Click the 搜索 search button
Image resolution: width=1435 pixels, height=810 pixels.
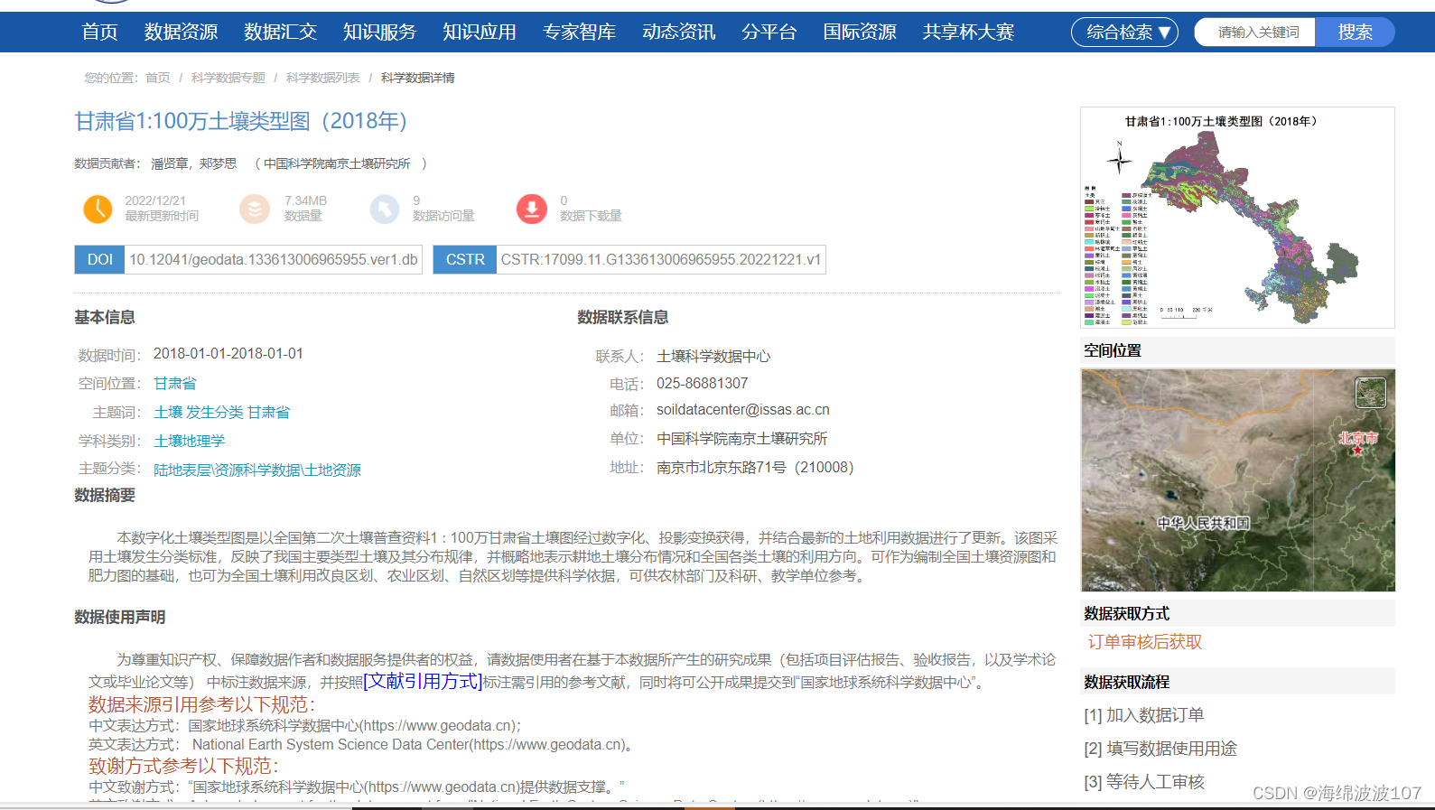pos(1355,33)
